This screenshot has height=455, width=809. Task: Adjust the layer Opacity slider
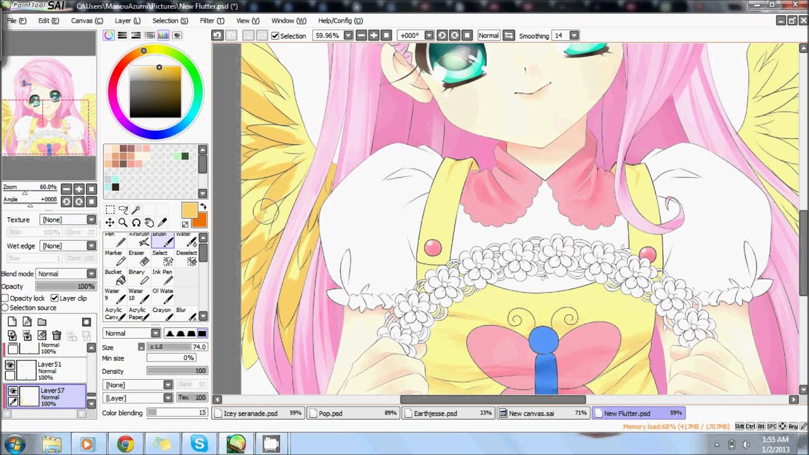66,286
